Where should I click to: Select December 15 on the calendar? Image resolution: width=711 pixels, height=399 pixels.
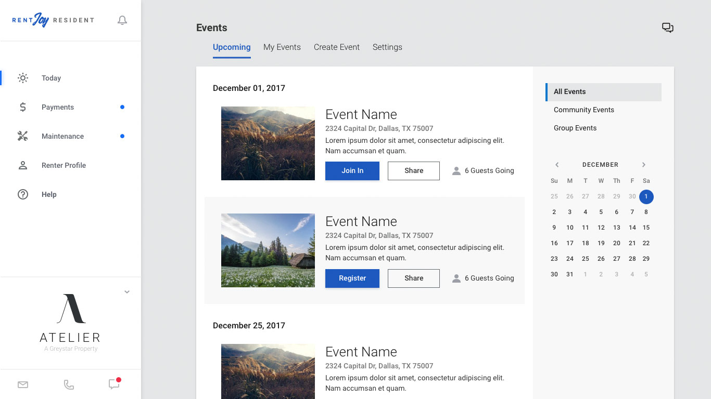click(646, 228)
